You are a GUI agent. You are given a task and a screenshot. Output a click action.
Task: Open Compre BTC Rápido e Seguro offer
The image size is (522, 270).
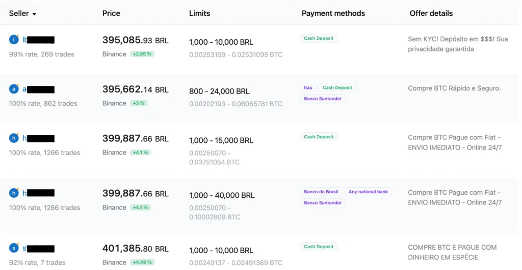[454, 88]
